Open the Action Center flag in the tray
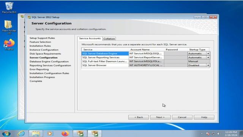 coord(208,134)
